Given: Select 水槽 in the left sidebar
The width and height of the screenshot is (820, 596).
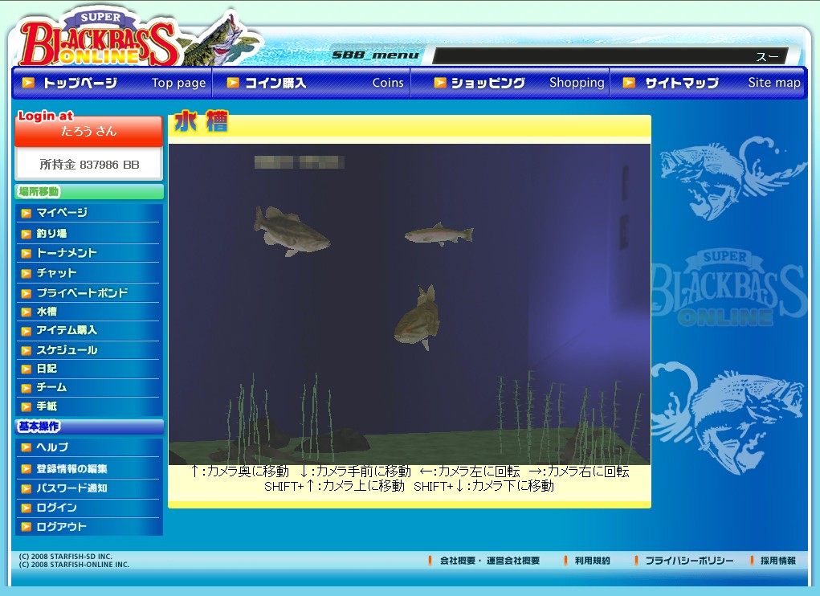Looking at the screenshot, I should point(47,312).
